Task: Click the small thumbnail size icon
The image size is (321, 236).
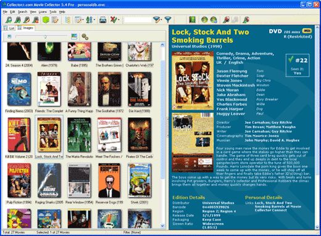Action: 9,36
